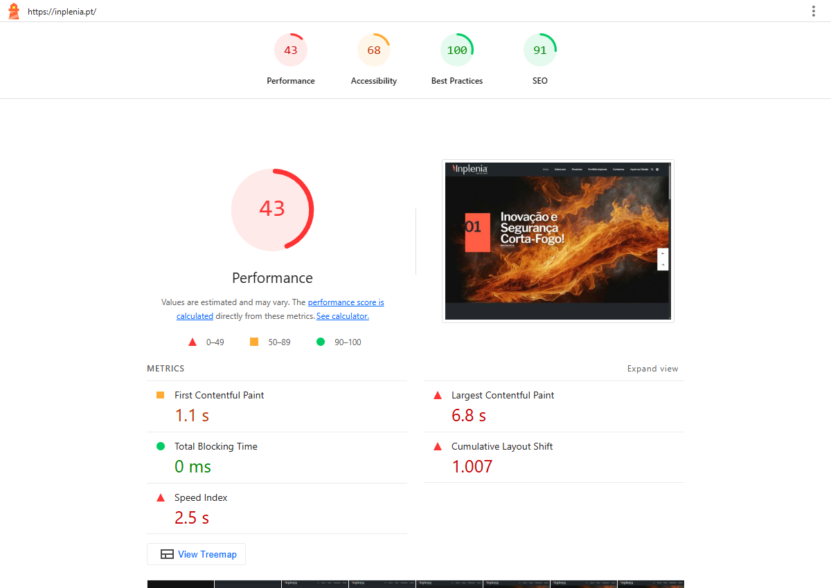Click the '0–49' legend range text
This screenshot has width=831, height=588.
click(x=215, y=342)
